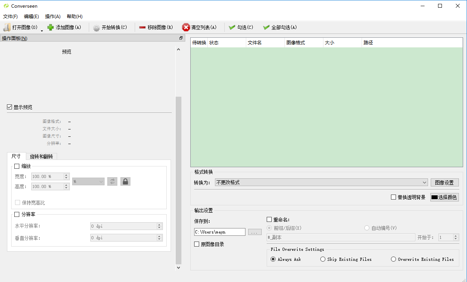Collapse the 操作面板 panel
This screenshot has height=282, width=467.
click(180, 38)
